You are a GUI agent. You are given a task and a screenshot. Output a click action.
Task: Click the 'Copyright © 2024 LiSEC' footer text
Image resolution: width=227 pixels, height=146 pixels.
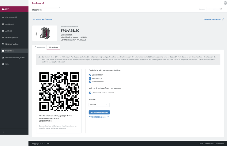[x=41, y=144]
